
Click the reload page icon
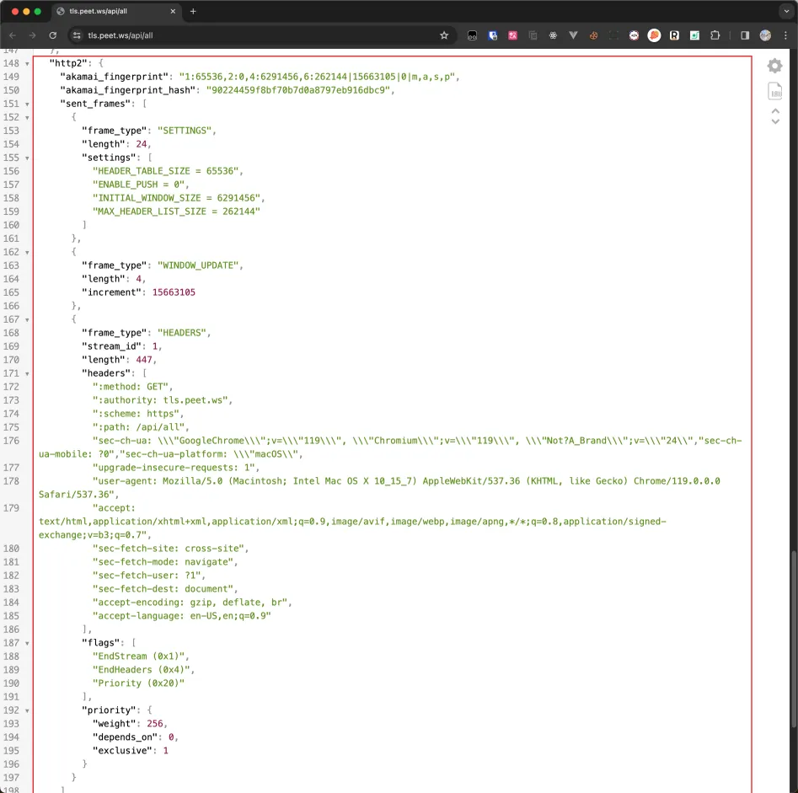pyautogui.click(x=53, y=35)
